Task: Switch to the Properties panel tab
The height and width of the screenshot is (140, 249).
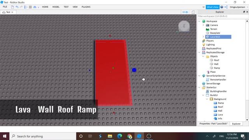Action: pyautogui.click(x=214, y=124)
